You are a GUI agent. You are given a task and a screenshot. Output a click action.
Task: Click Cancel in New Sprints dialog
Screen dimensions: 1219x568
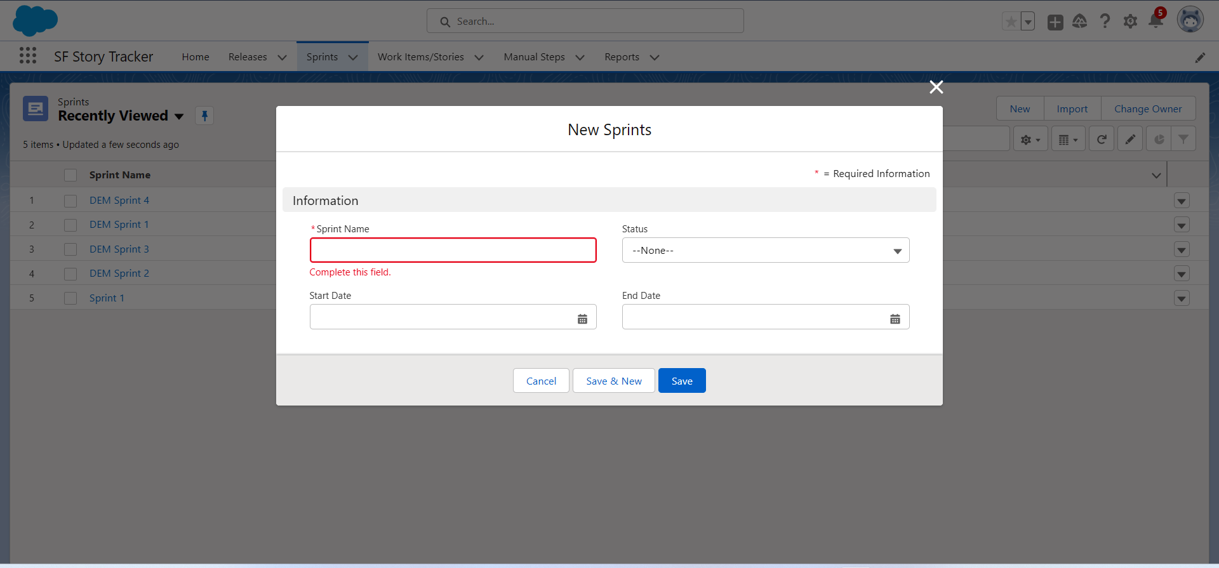541,381
